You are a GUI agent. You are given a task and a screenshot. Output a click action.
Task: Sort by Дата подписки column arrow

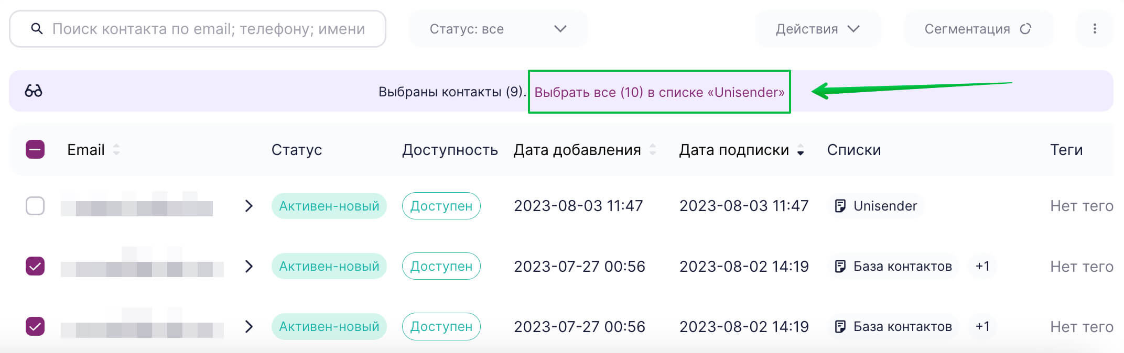[x=801, y=151]
